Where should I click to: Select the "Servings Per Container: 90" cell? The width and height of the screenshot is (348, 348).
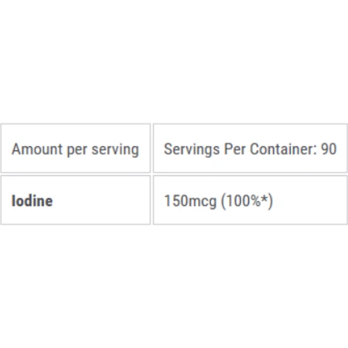(251, 148)
